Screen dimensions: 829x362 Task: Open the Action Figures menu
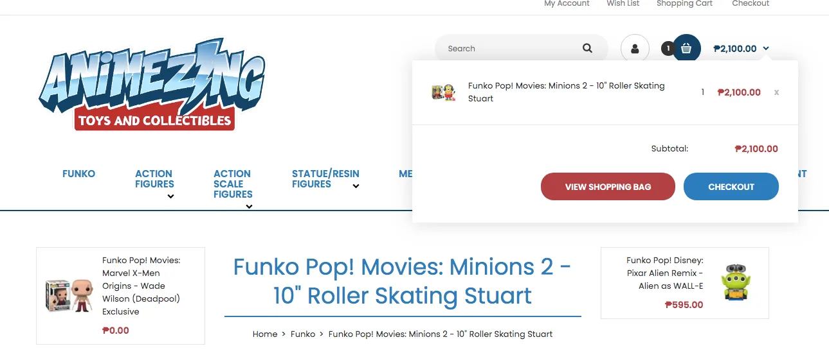pos(154,179)
